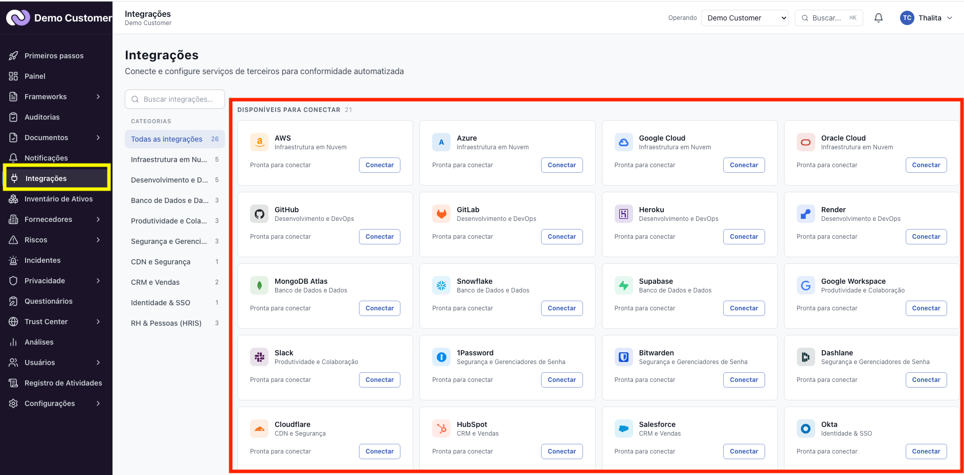Click Conectar on the AWS card
This screenshot has height=475, width=964.
click(379, 165)
